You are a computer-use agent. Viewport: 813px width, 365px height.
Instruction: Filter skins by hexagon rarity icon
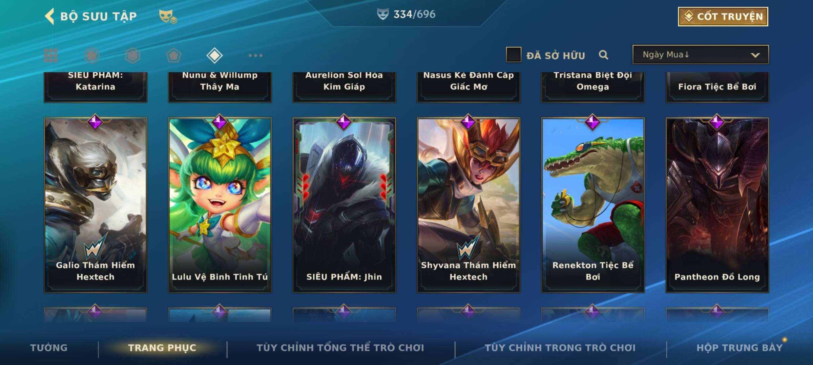point(132,55)
